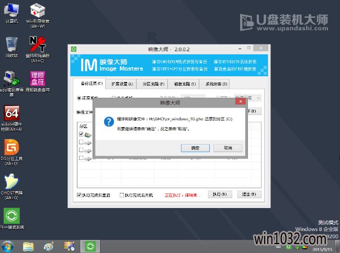Click the 理顺盘符 desktop icon

pyautogui.click(x=38, y=79)
